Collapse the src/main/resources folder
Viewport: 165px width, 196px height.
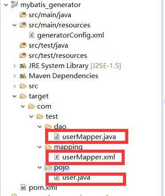coord(15,25)
